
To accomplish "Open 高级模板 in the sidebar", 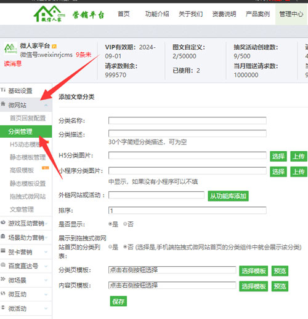I will 22,170.
